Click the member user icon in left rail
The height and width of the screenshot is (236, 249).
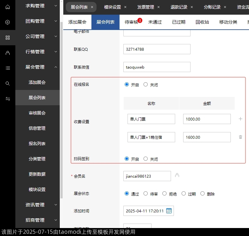8,53
